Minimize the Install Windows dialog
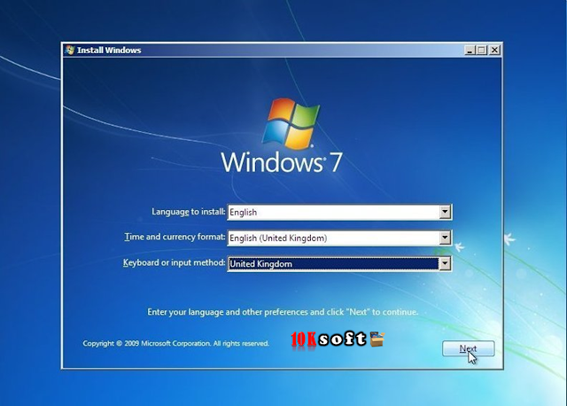 click(470, 50)
